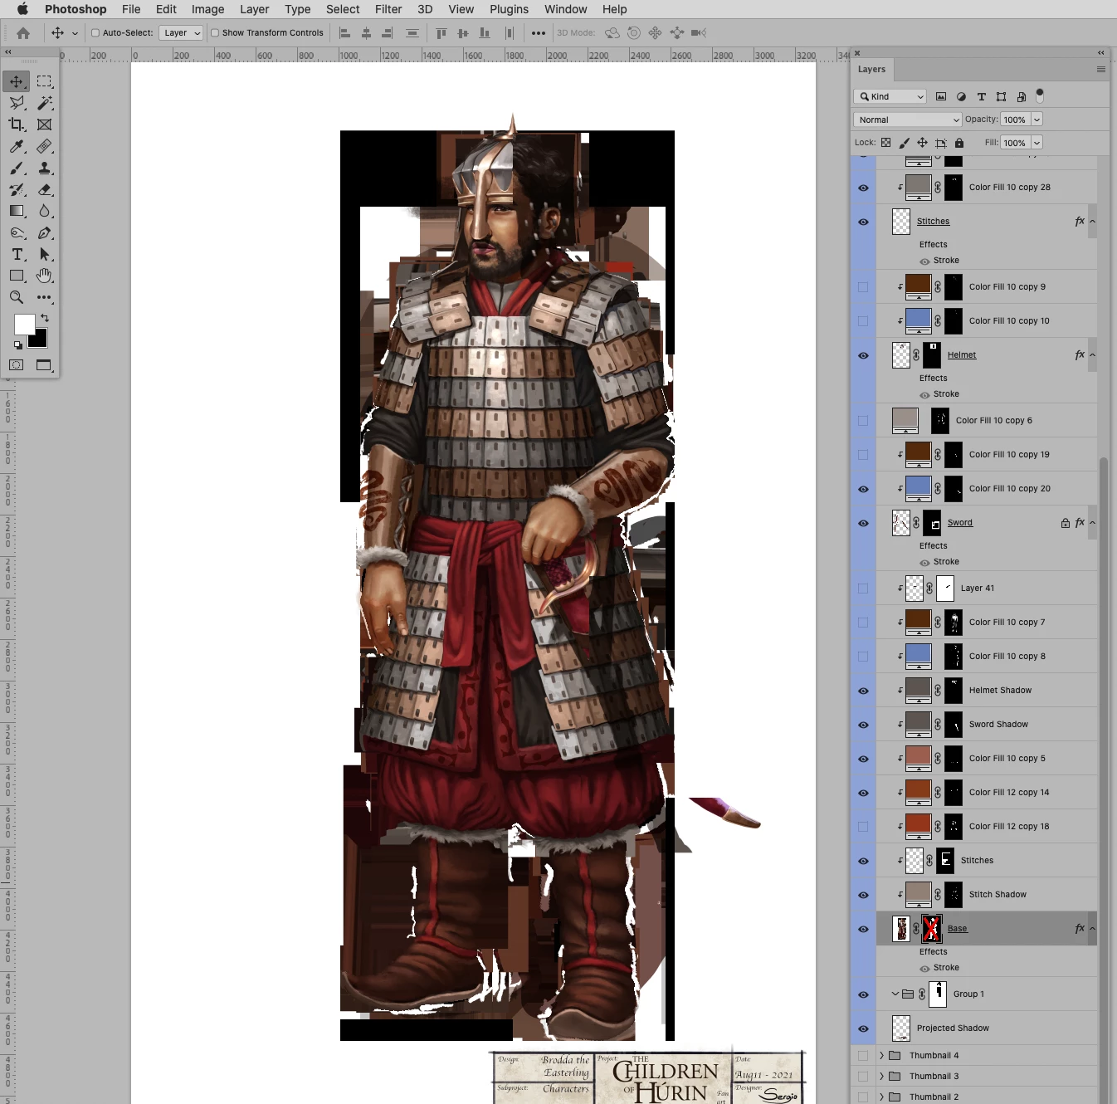This screenshot has height=1104, width=1117.
Task: Select the History Brush tool
Action: click(17, 189)
